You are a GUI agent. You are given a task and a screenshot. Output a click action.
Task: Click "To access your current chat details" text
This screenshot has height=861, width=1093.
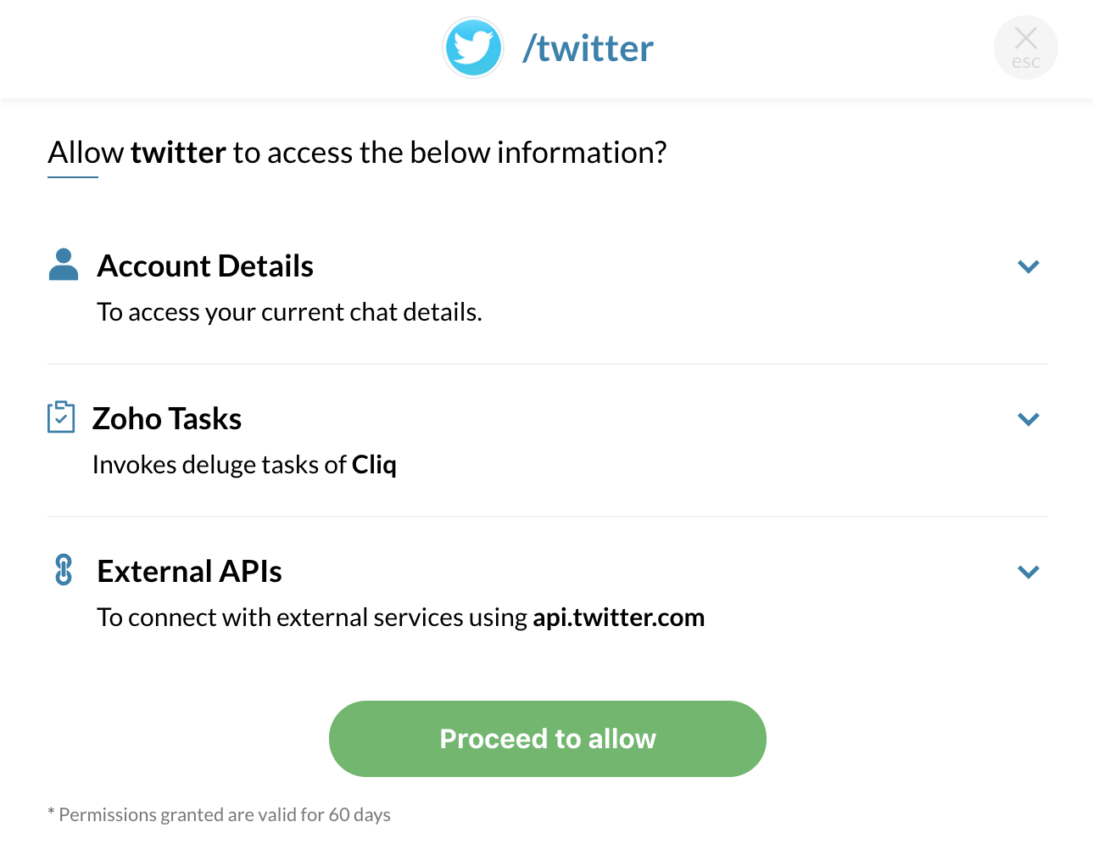click(289, 312)
